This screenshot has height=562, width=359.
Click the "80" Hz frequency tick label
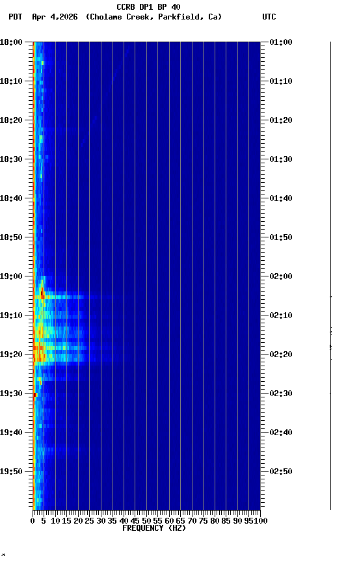coord(215,522)
